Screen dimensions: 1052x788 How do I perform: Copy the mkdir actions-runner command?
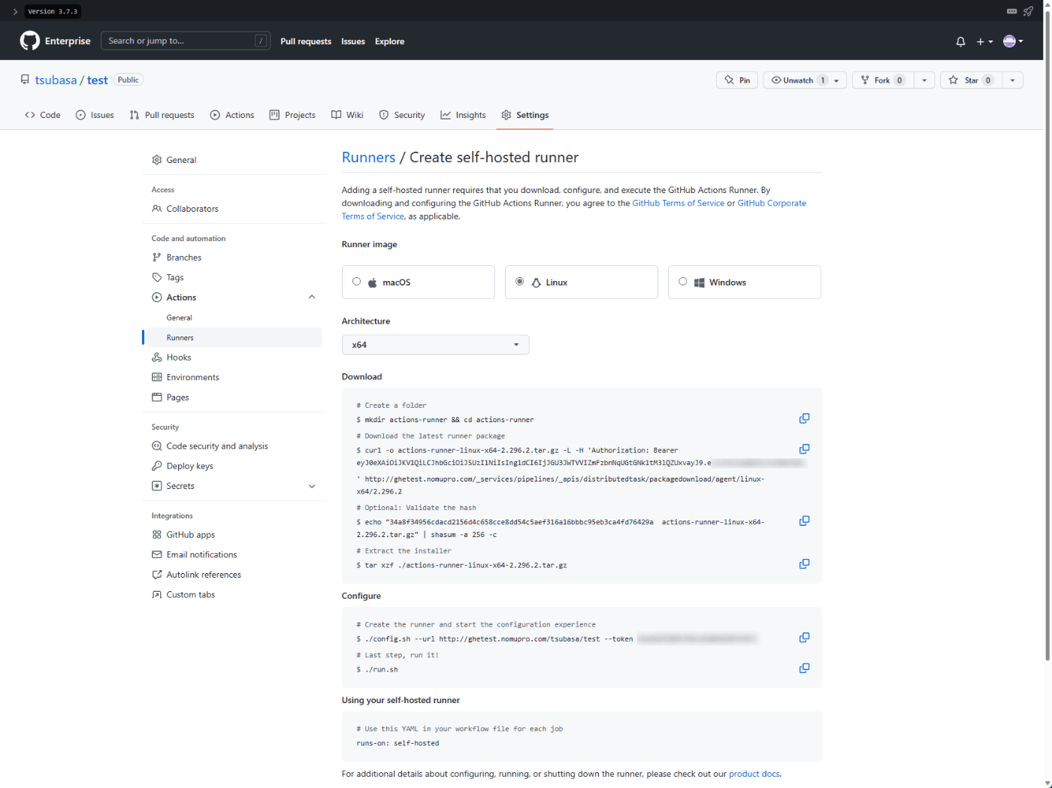coord(804,418)
